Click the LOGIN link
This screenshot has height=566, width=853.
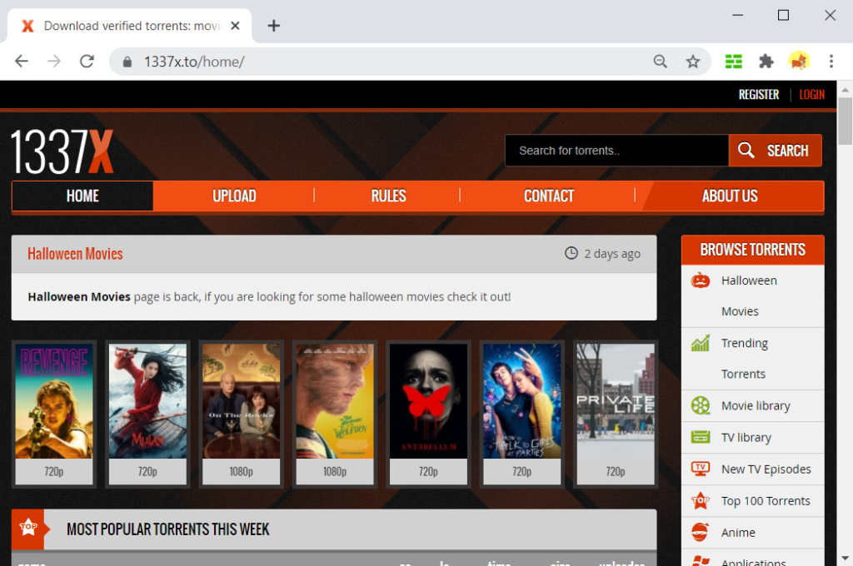[811, 95]
